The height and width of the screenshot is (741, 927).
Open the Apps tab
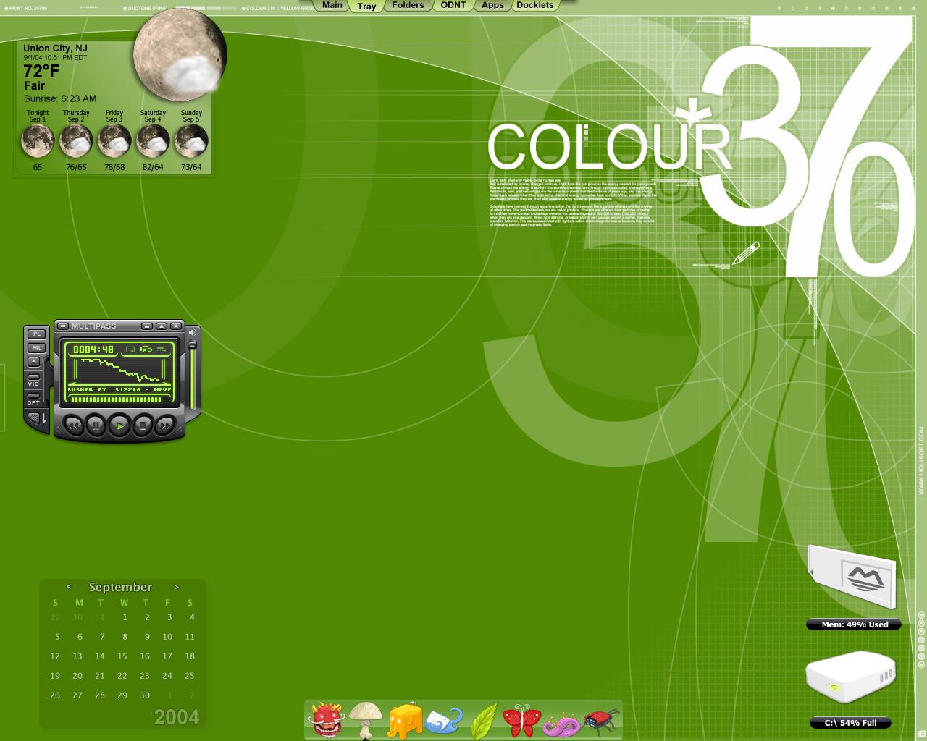click(492, 5)
